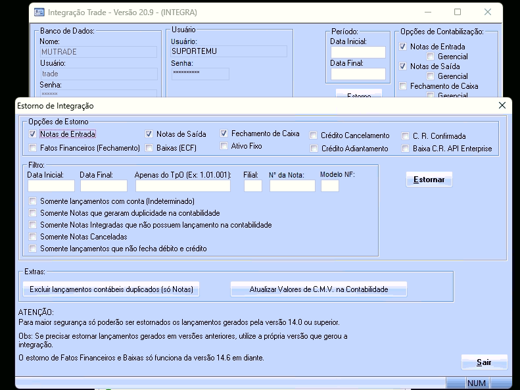The height and width of the screenshot is (390, 520).
Task: Check Somente lançamentos com conta (Indeterminado)
Action: tap(32, 201)
